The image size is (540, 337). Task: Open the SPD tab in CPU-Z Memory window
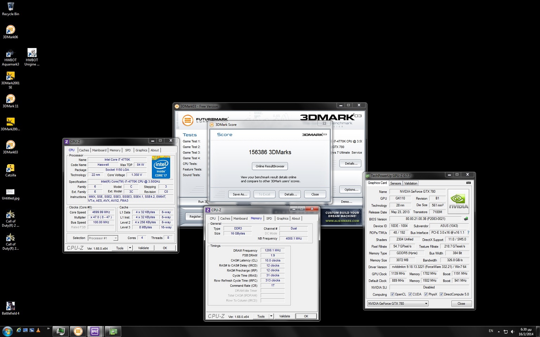(269, 218)
